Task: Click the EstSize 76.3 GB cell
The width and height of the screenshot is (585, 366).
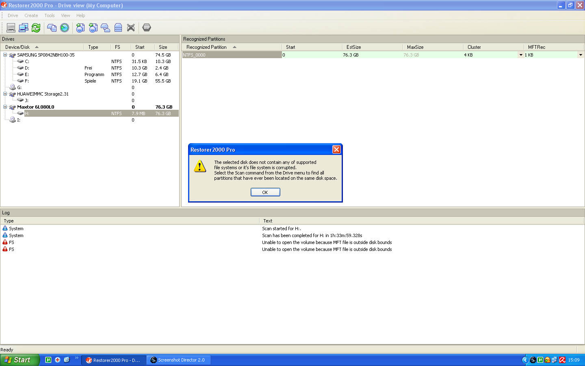Action: coord(372,55)
